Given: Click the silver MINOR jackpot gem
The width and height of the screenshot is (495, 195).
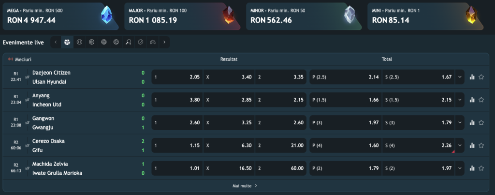Looking at the screenshot, I should [x=349, y=15].
